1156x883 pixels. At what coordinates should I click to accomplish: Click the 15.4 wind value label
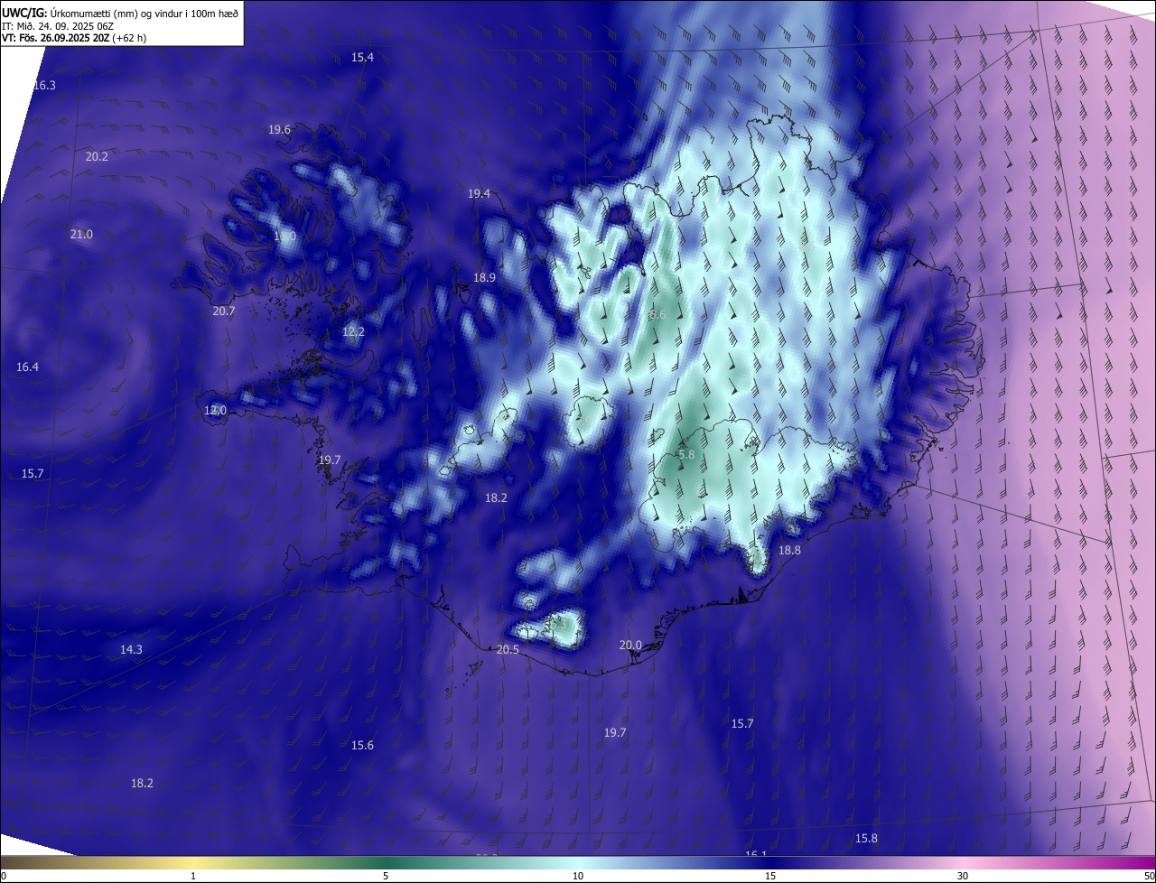click(362, 58)
